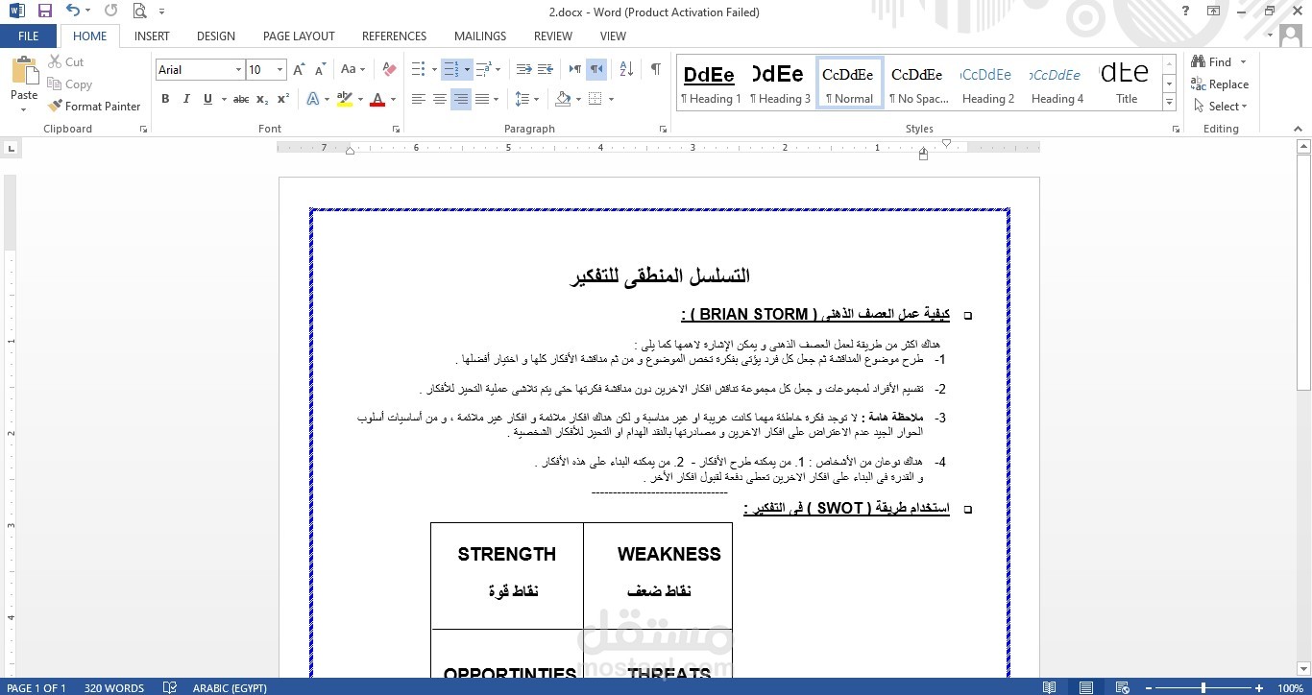1312x695 pixels.
Task: Center the text alignment
Action: (440, 99)
